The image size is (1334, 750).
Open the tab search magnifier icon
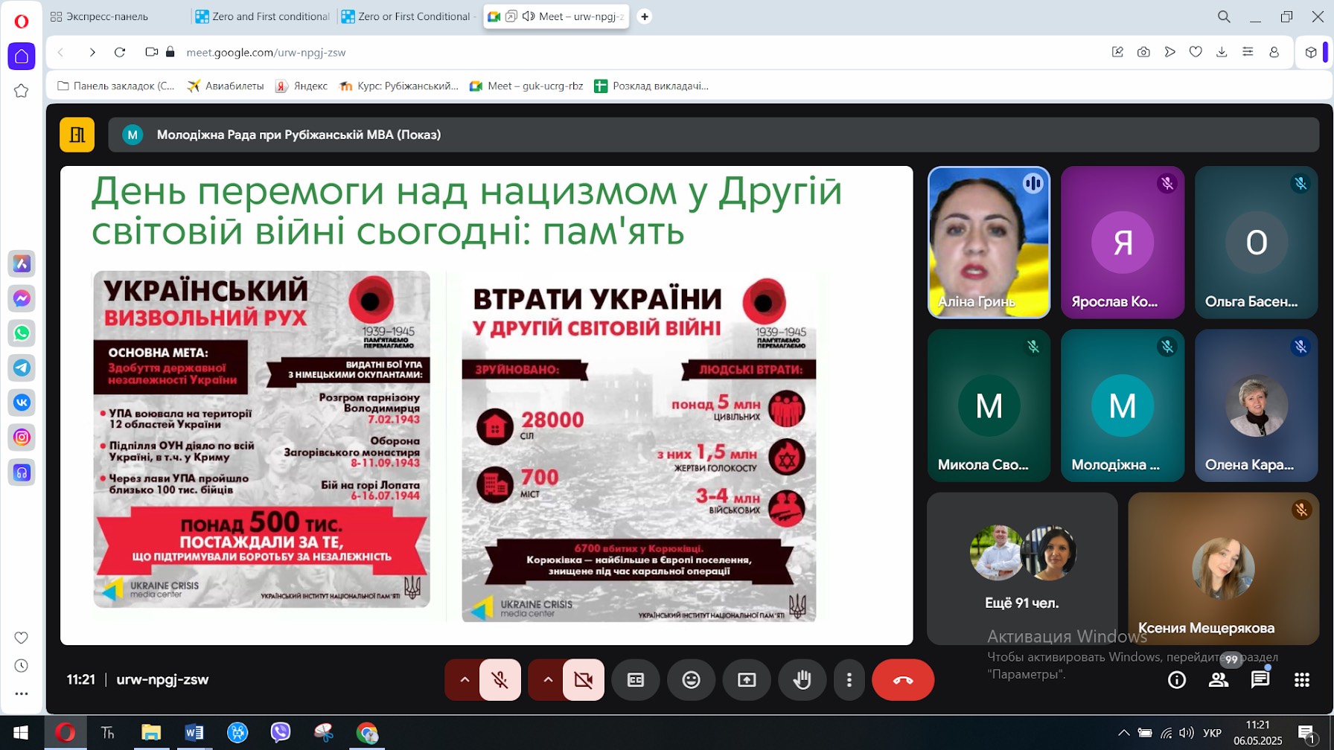pos(1224,16)
